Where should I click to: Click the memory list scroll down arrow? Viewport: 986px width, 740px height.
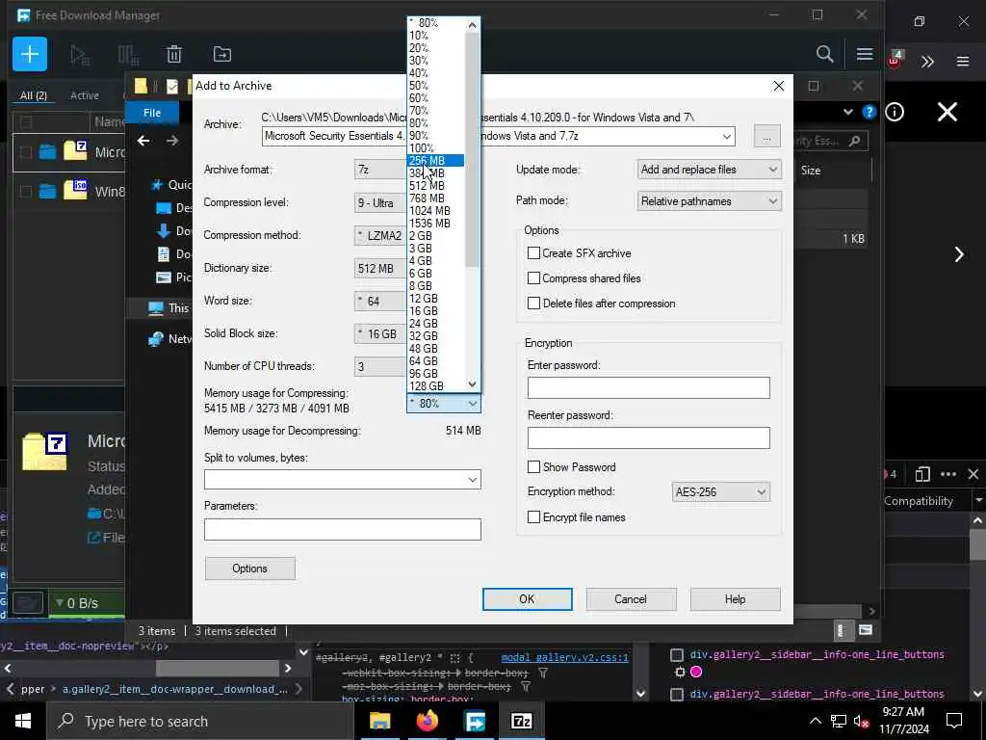click(x=472, y=383)
